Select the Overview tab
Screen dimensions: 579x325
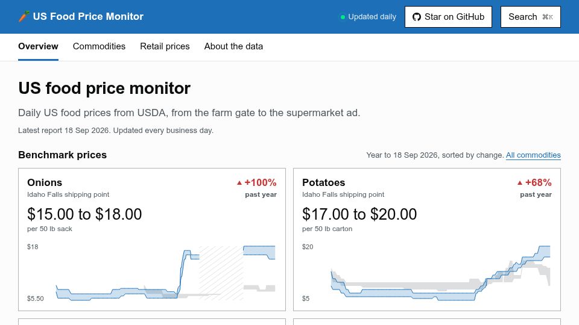pos(38,46)
